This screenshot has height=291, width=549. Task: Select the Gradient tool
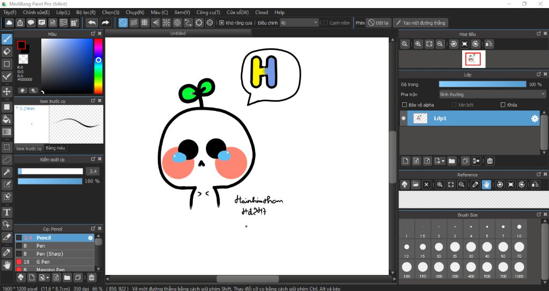tap(6, 132)
